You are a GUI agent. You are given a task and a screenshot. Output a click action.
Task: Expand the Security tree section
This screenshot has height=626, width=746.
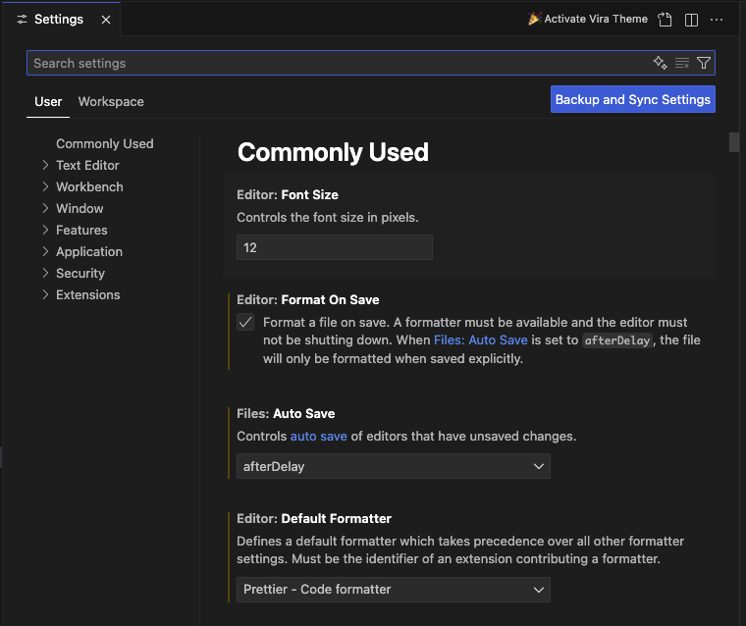(45, 273)
